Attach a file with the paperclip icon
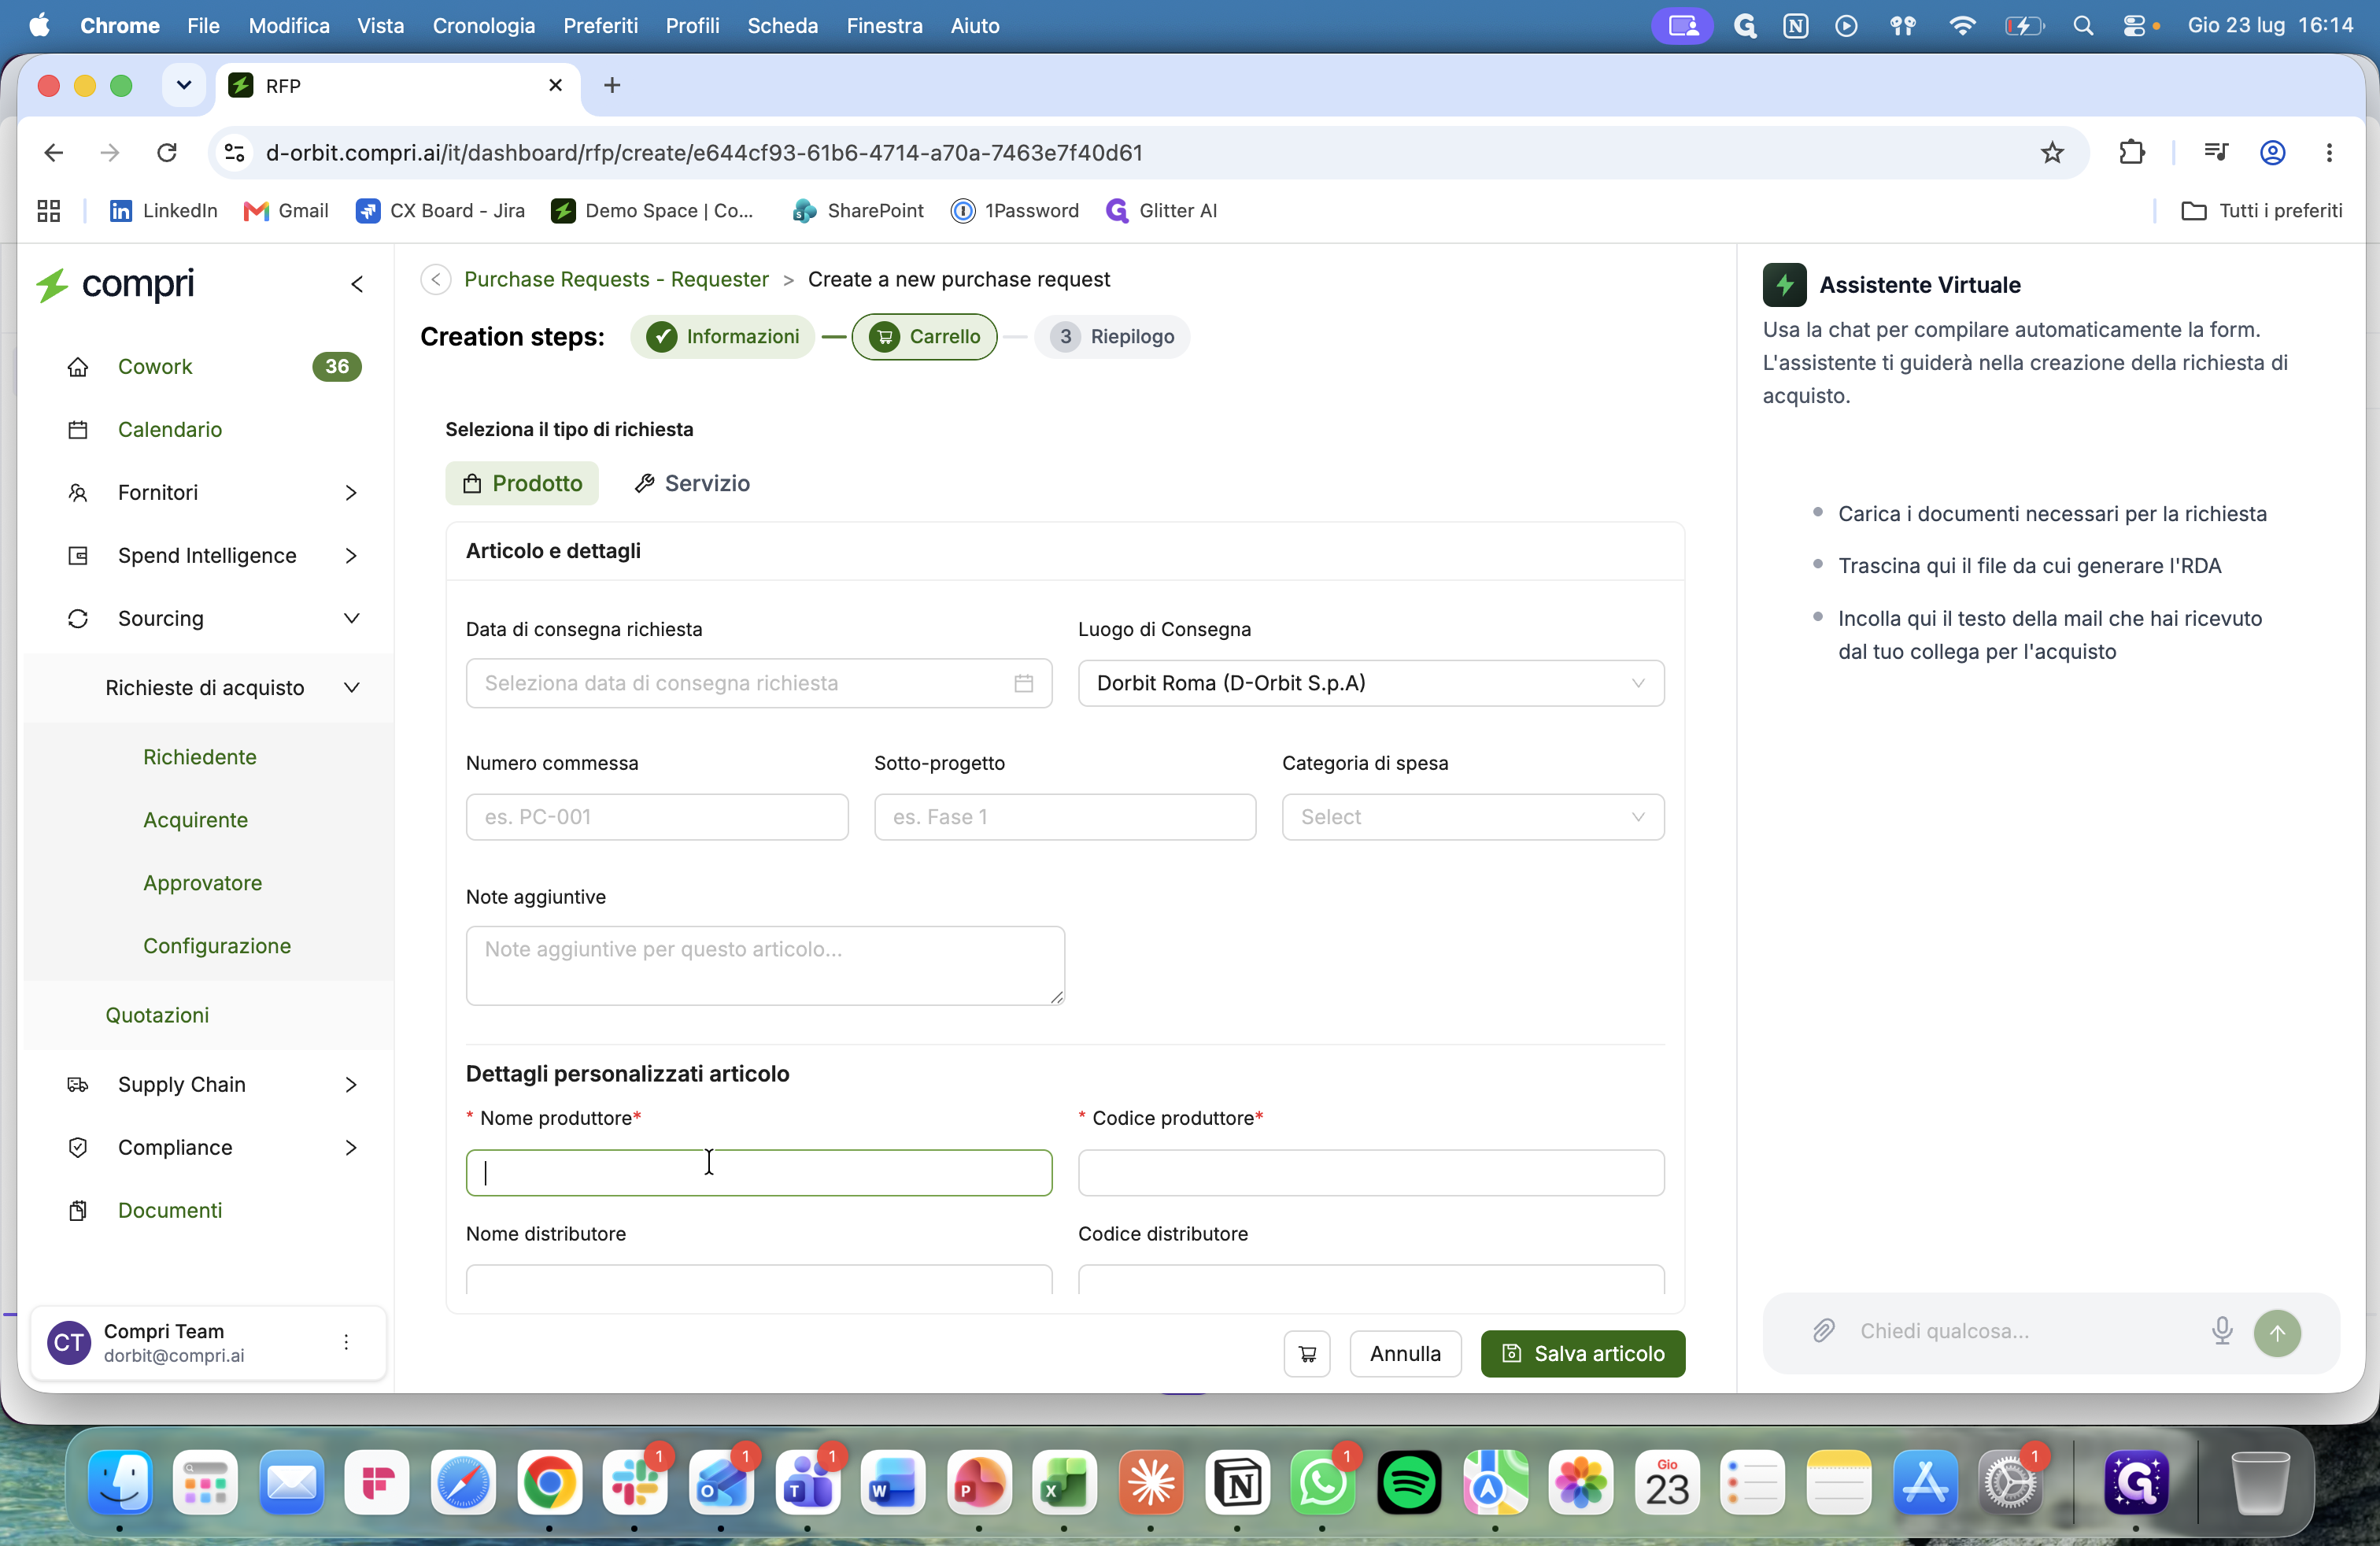Screen dimensions: 2380x1546 pyautogui.click(x=1823, y=1331)
